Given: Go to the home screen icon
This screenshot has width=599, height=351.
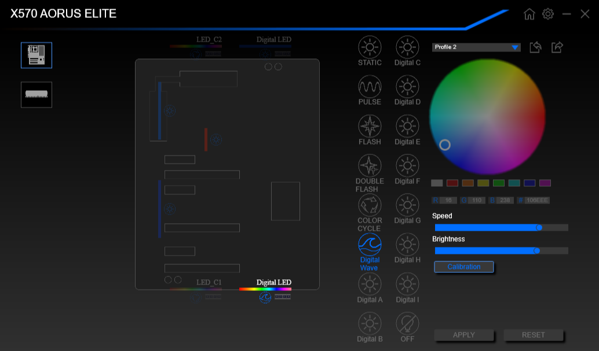Looking at the screenshot, I should click(529, 14).
